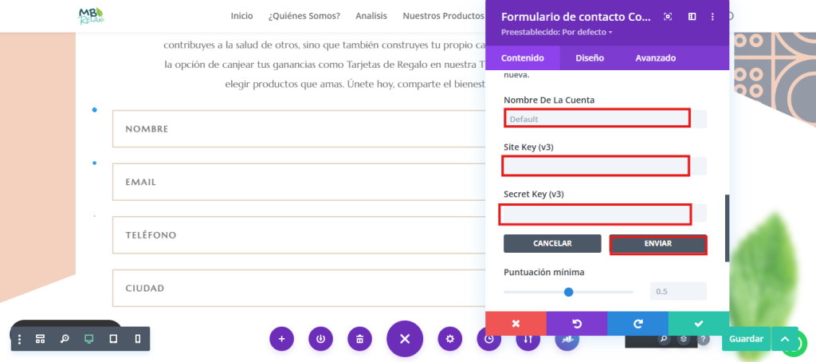Open editing history clock button
The height and width of the screenshot is (362, 816).
[489, 341]
